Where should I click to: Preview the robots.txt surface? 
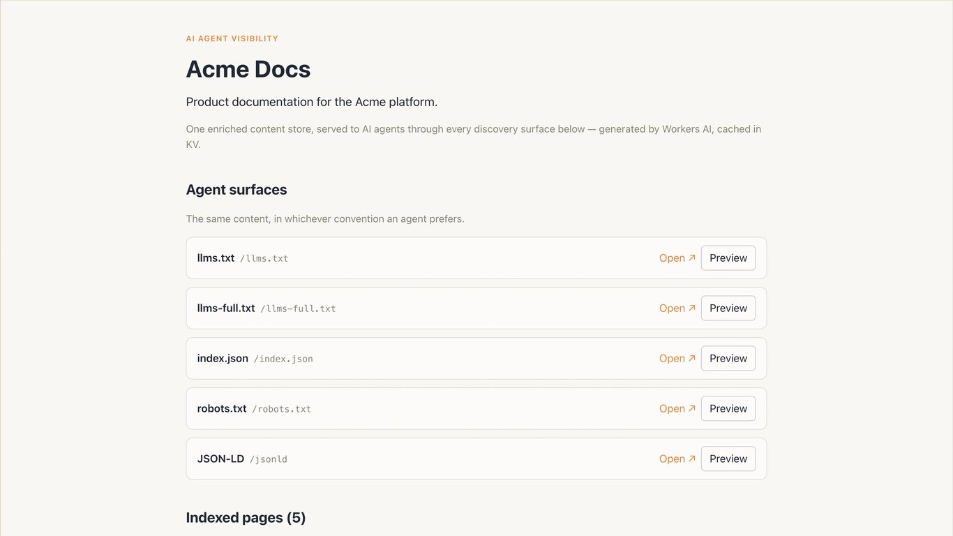pyautogui.click(x=728, y=409)
